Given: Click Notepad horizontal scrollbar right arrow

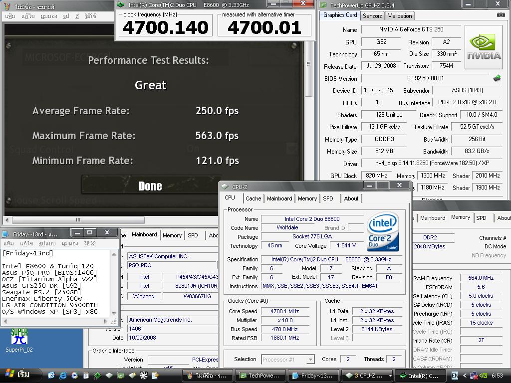Looking at the screenshot, I should click(105, 321).
